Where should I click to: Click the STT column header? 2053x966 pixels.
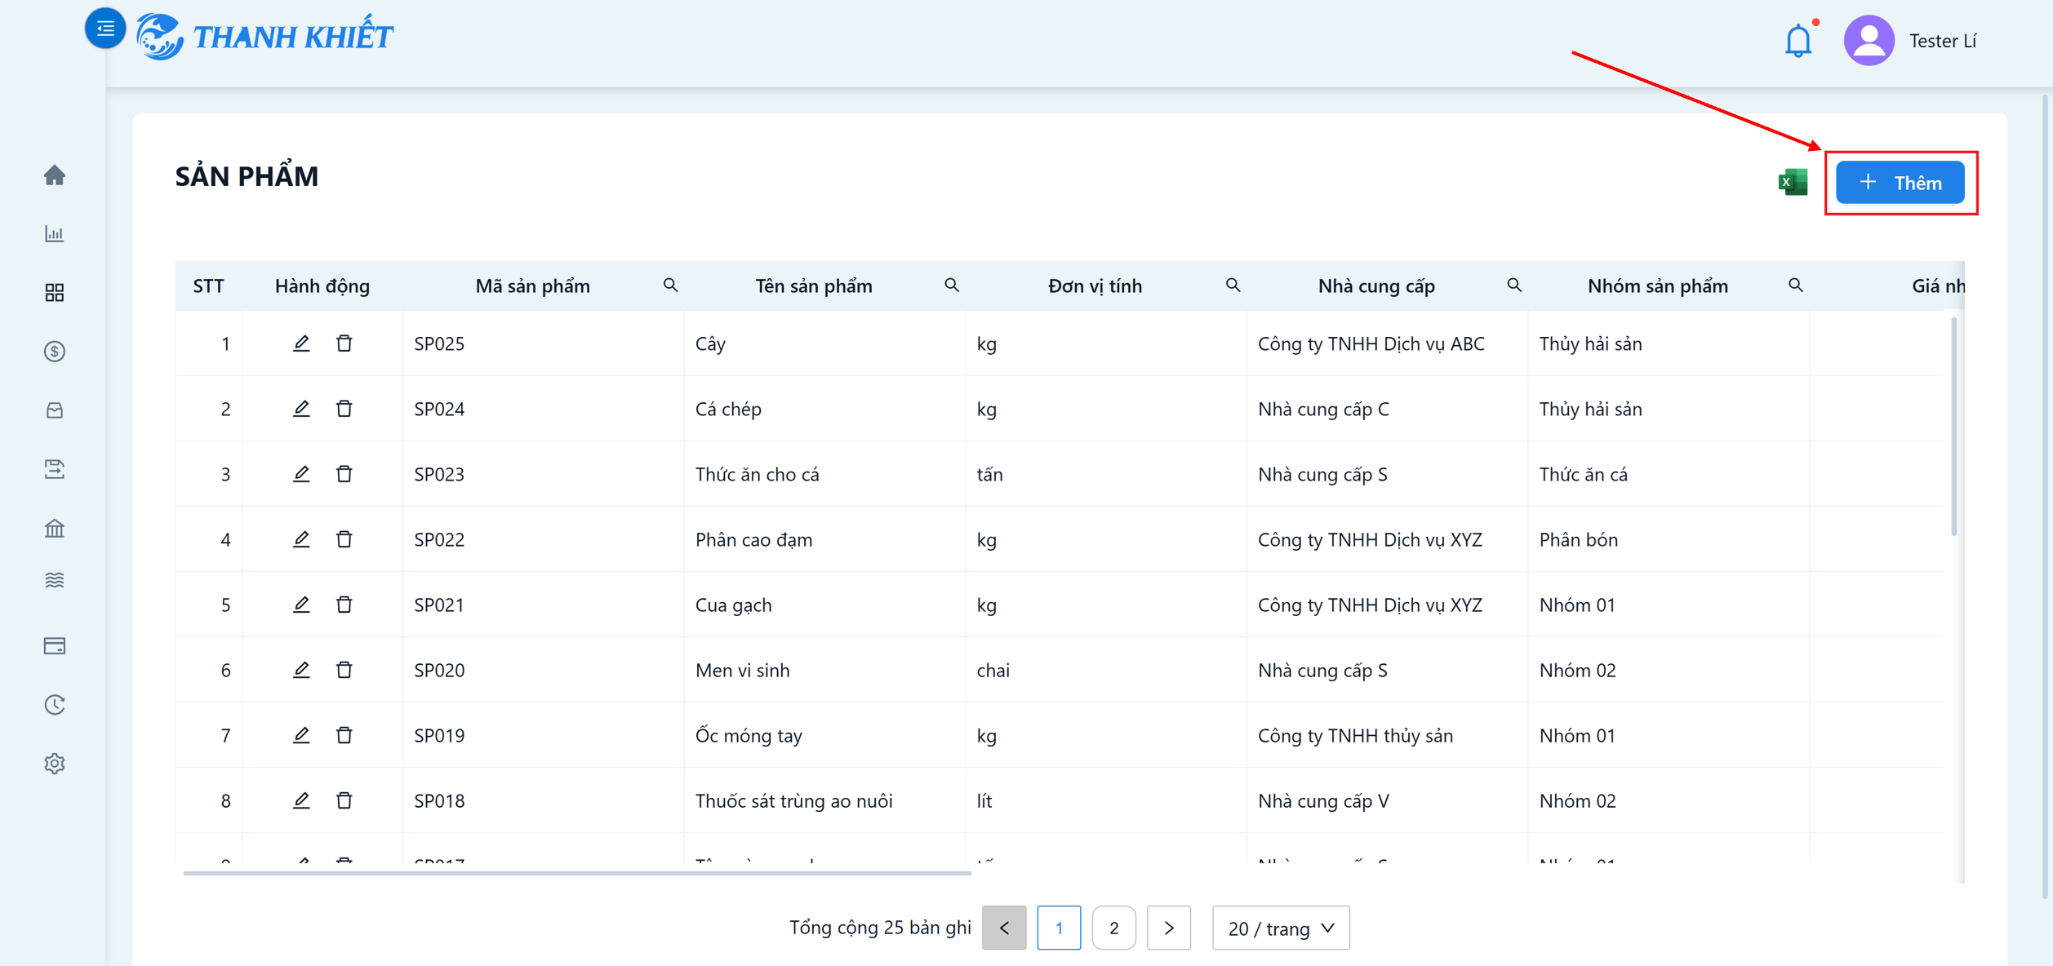pos(208,286)
